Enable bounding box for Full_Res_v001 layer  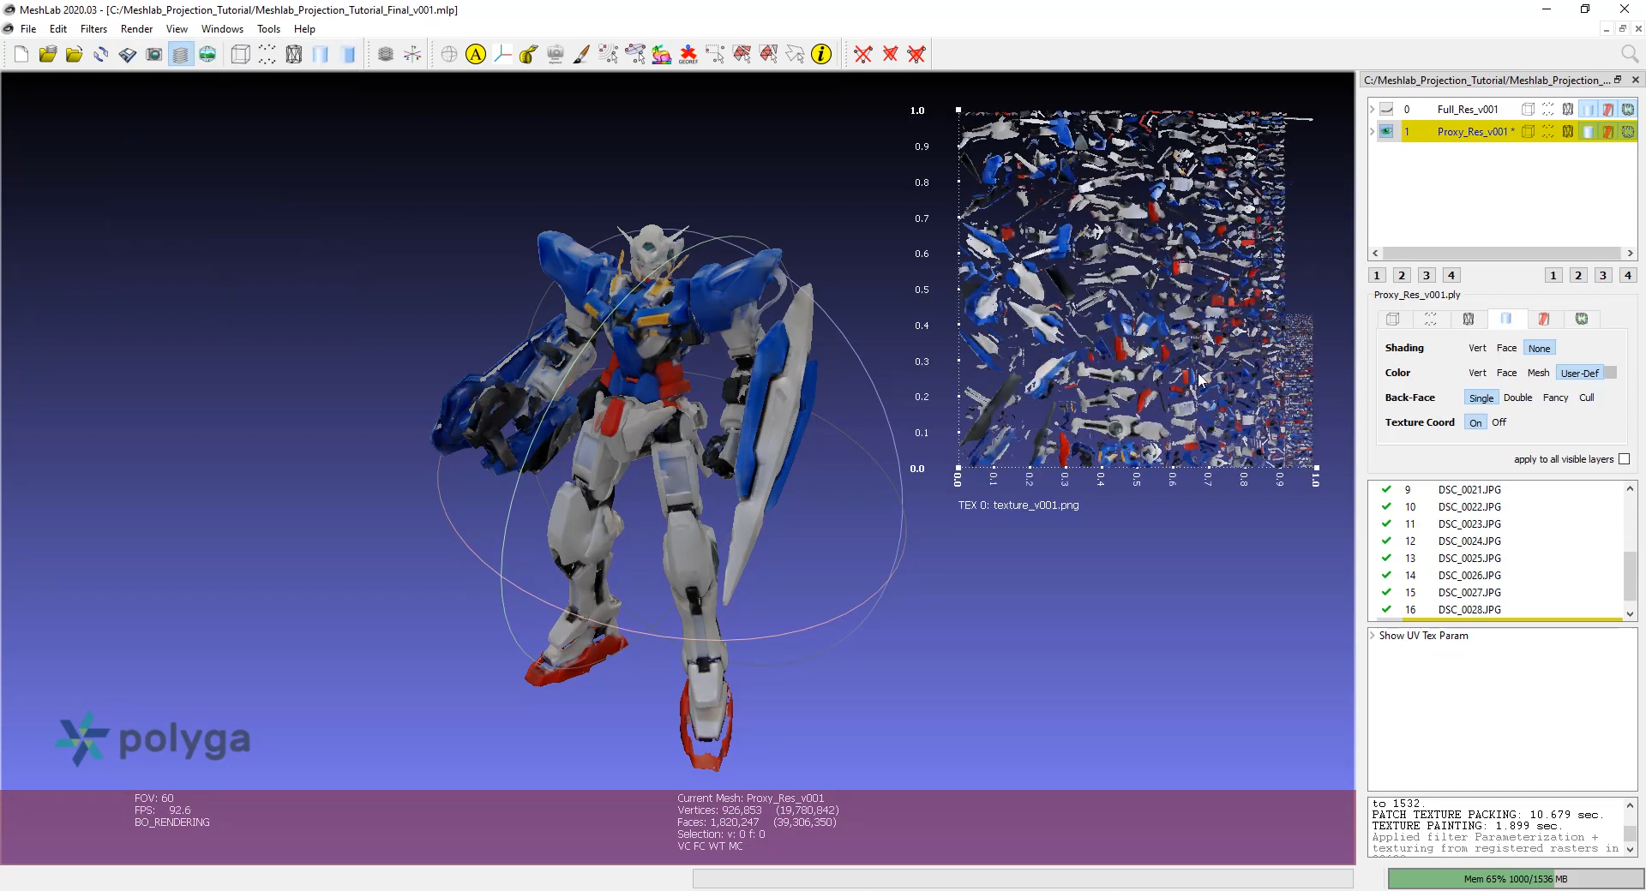point(1528,110)
